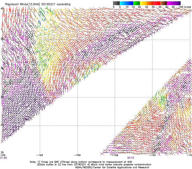
Task: Pick the red 30-35 knots color segment
Action: click(157, 3)
